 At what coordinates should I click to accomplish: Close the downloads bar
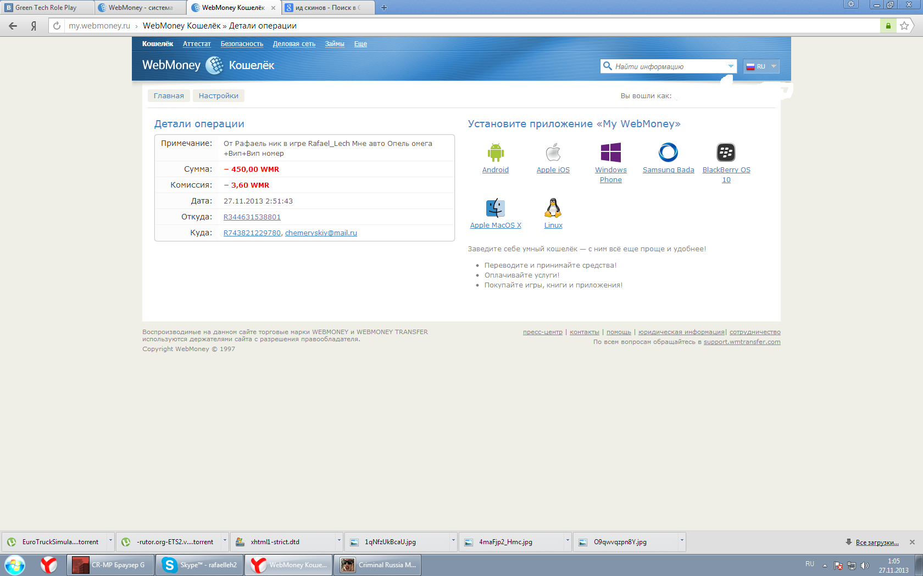pos(912,542)
